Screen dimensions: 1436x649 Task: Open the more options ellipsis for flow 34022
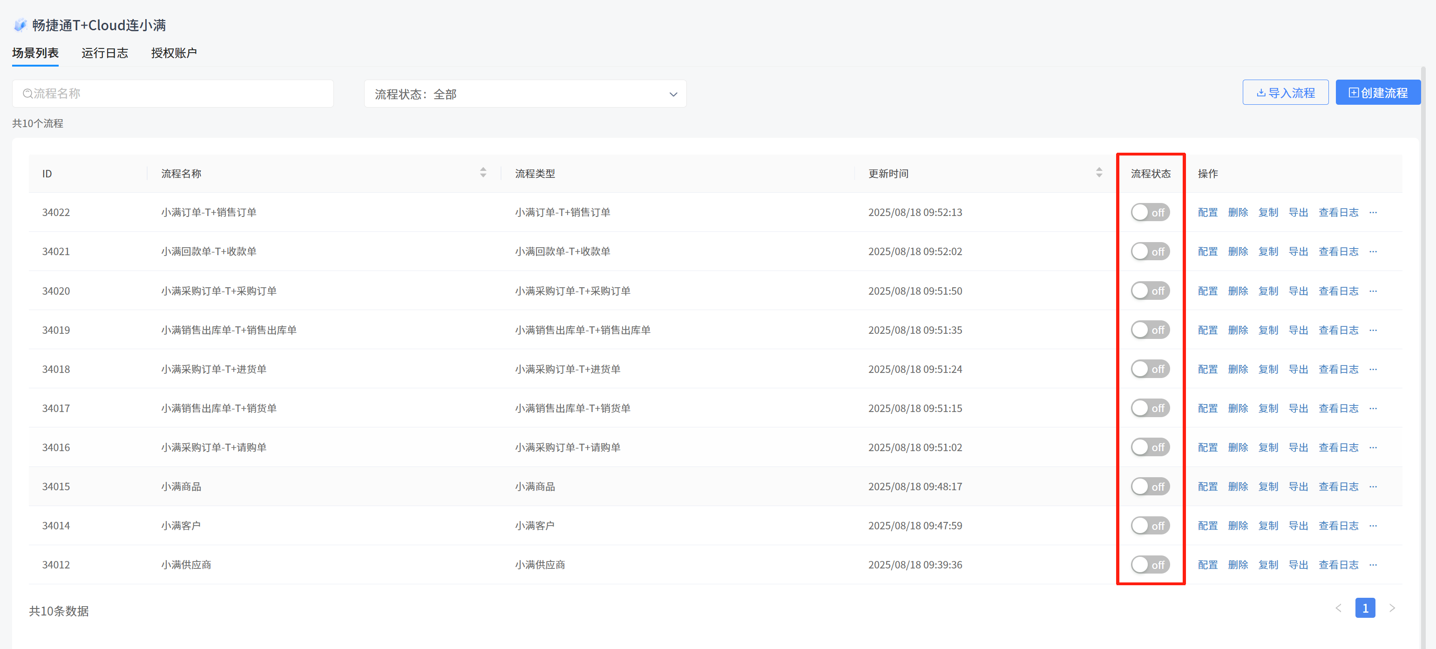tap(1373, 212)
